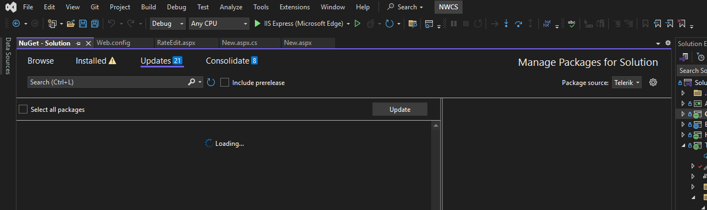
Task: Open the Any CPU platform dropdown
Action: coord(219,24)
